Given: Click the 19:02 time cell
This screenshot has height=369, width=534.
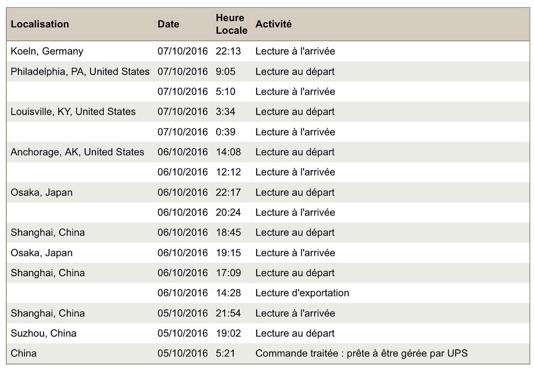Looking at the screenshot, I should click(228, 333).
